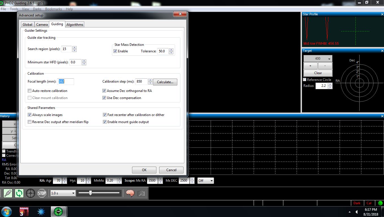Image resolution: width=384 pixels, height=217 pixels.
Task: Open the File menu
Action: 3,9
